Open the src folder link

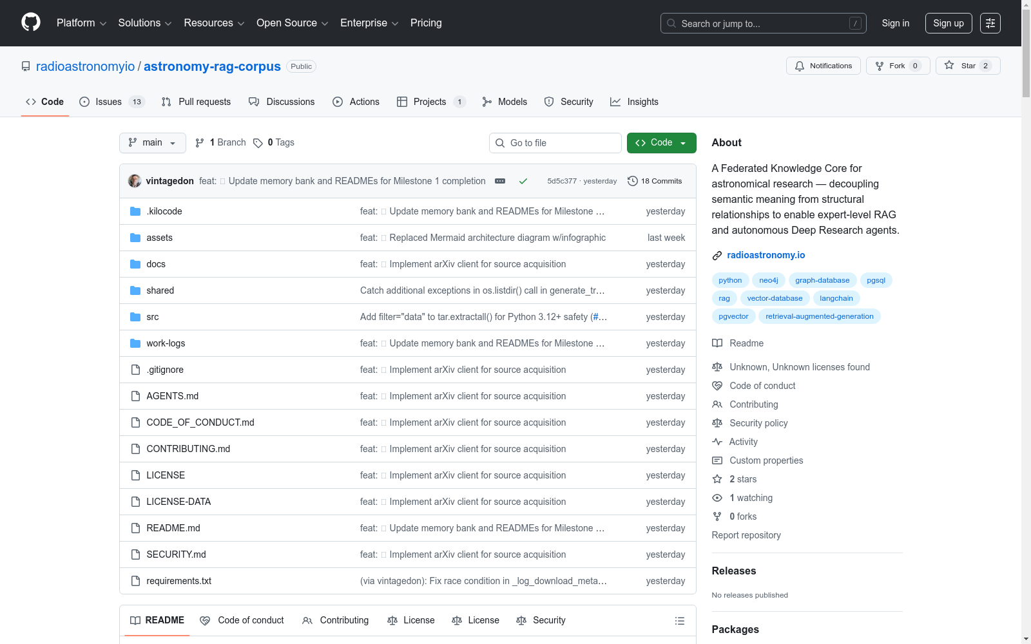[x=153, y=317]
